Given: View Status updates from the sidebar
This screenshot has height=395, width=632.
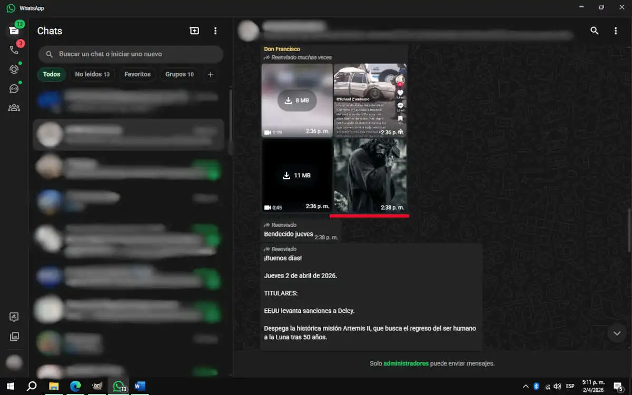Looking at the screenshot, I should (14, 69).
